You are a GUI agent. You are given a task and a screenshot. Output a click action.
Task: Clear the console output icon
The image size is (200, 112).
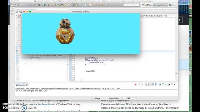146,85
